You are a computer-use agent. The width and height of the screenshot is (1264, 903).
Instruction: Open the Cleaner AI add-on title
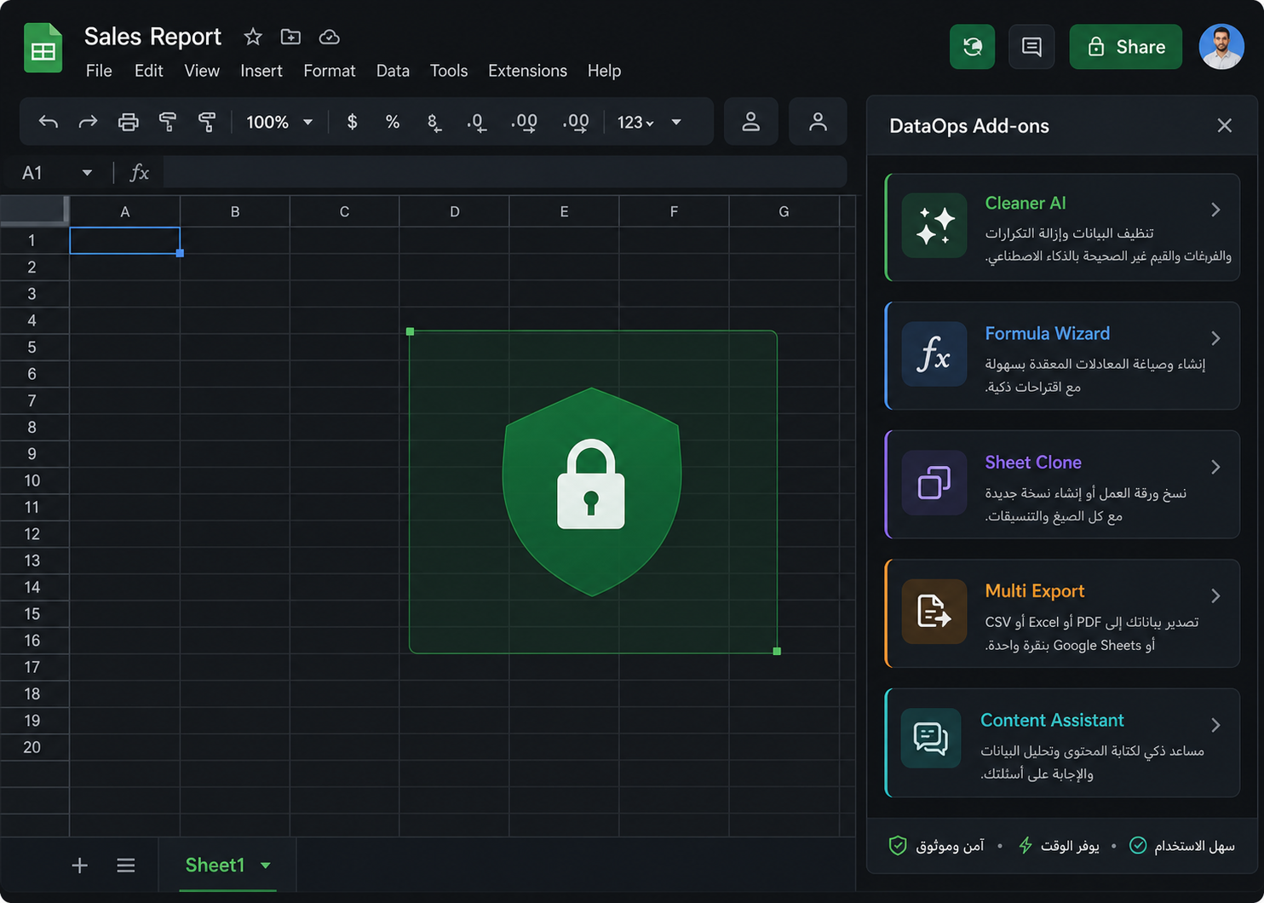tap(1025, 203)
